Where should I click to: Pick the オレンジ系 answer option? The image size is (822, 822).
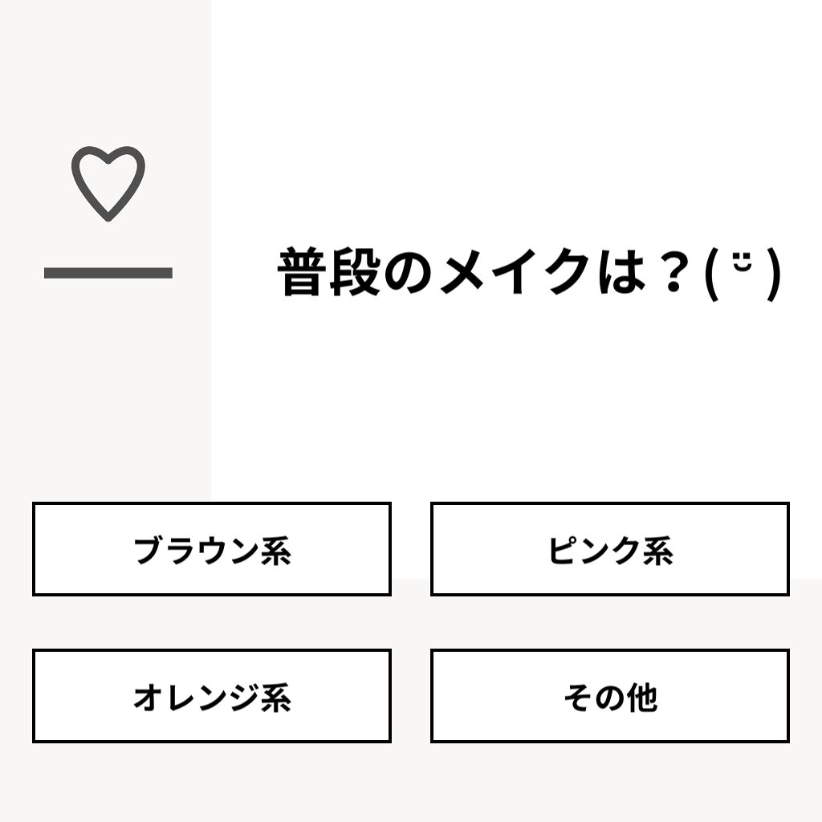click(x=212, y=697)
